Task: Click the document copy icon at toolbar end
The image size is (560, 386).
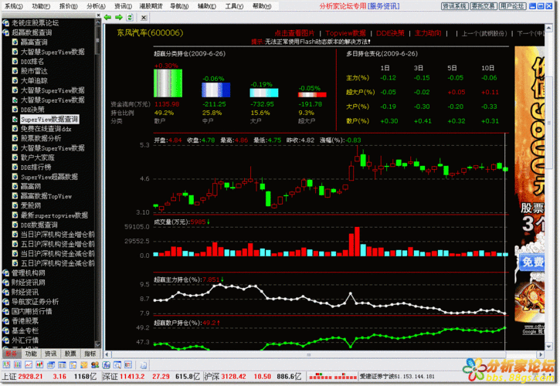Action: [x=143, y=365]
